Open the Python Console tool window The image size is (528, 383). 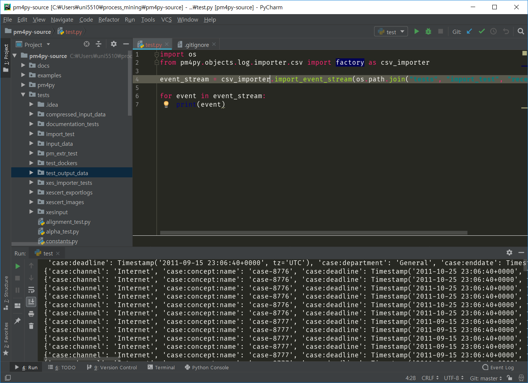(206, 367)
